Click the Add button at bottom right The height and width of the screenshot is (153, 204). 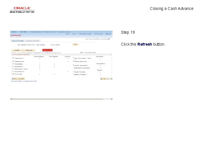[x=103, y=79]
